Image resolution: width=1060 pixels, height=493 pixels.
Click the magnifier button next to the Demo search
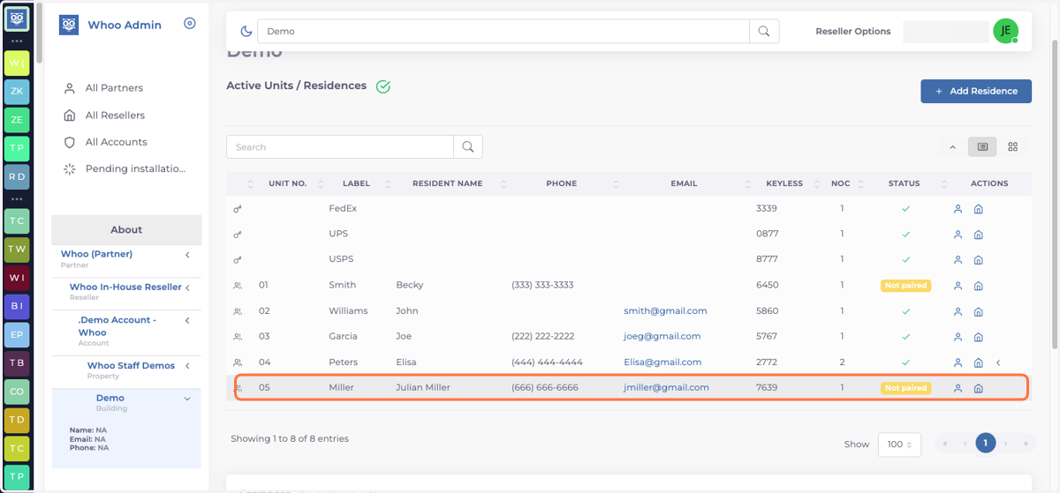pyautogui.click(x=764, y=31)
